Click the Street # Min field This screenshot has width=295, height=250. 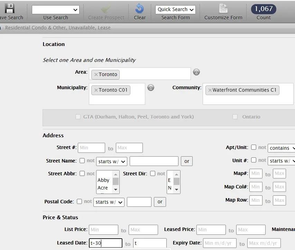tap(91, 148)
